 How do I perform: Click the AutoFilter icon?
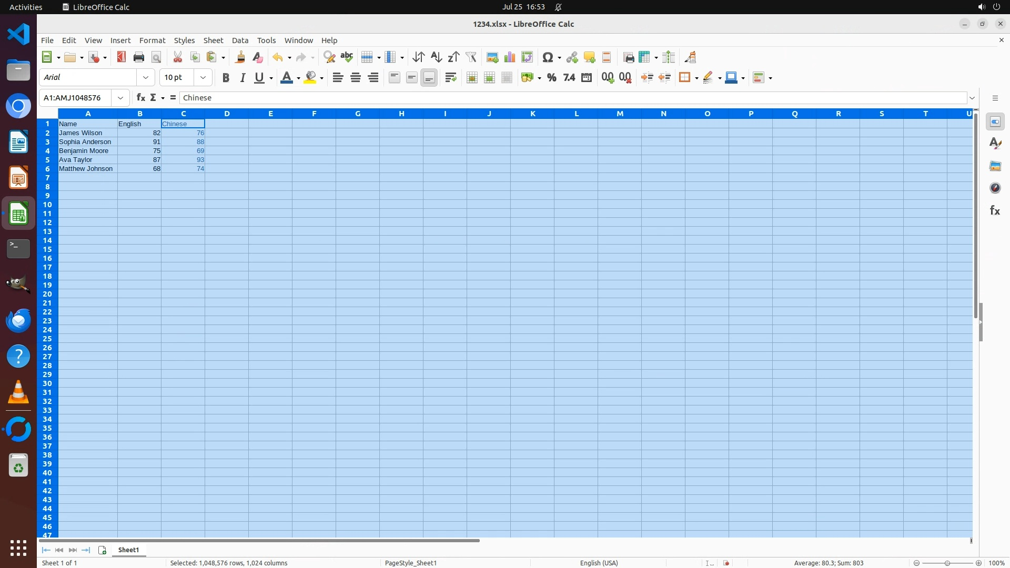tap(471, 57)
